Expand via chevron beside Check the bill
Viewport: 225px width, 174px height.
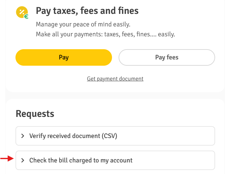[22, 160]
